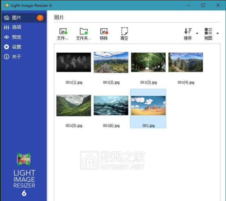The height and width of the screenshot is (201, 226).
Task: Expand the Sort (排序) dropdown arrow
Action: coord(197,34)
